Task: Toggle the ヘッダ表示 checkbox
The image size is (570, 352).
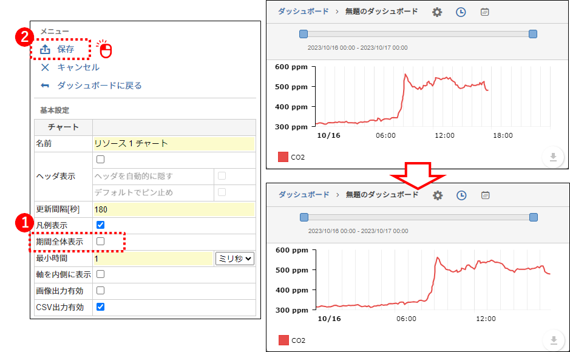Action: (x=101, y=160)
